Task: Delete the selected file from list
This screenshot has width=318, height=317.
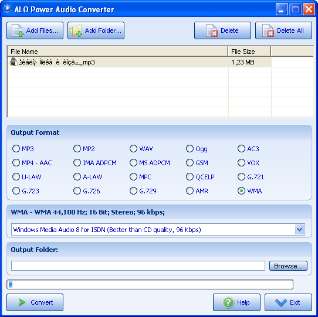Action: [x=222, y=30]
